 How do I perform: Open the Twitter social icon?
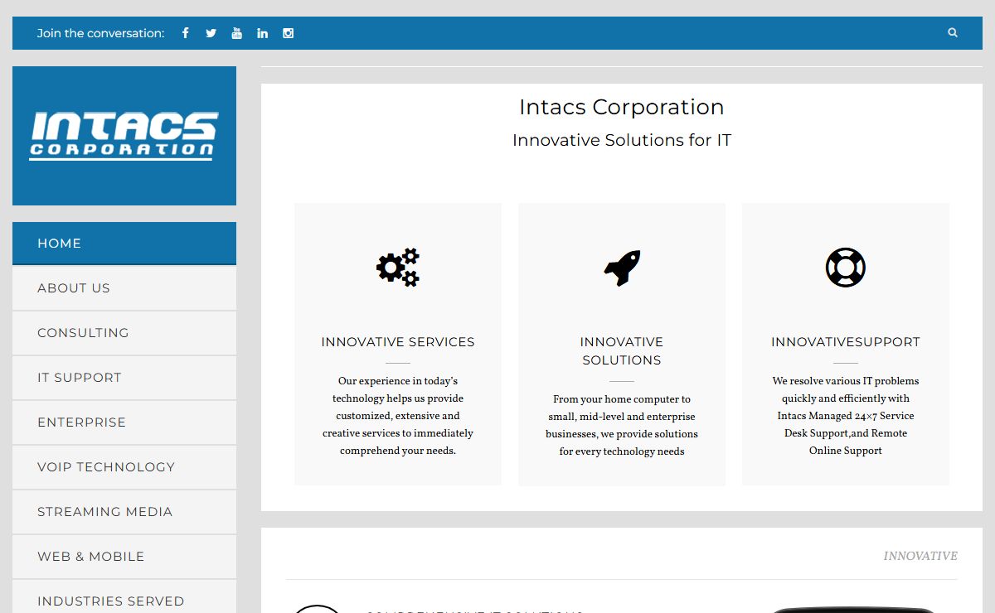pyautogui.click(x=211, y=33)
